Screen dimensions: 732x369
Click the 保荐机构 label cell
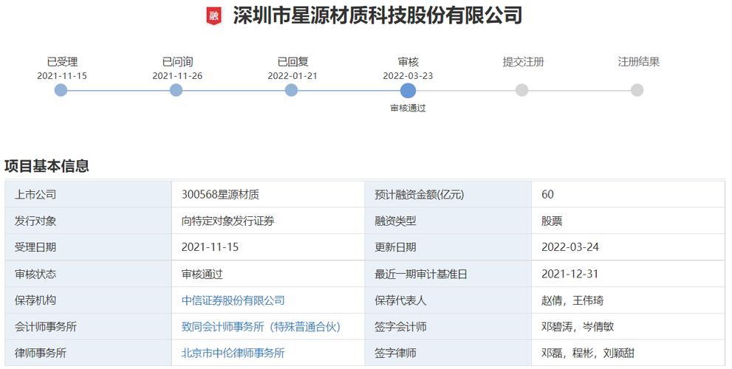(x=88, y=300)
